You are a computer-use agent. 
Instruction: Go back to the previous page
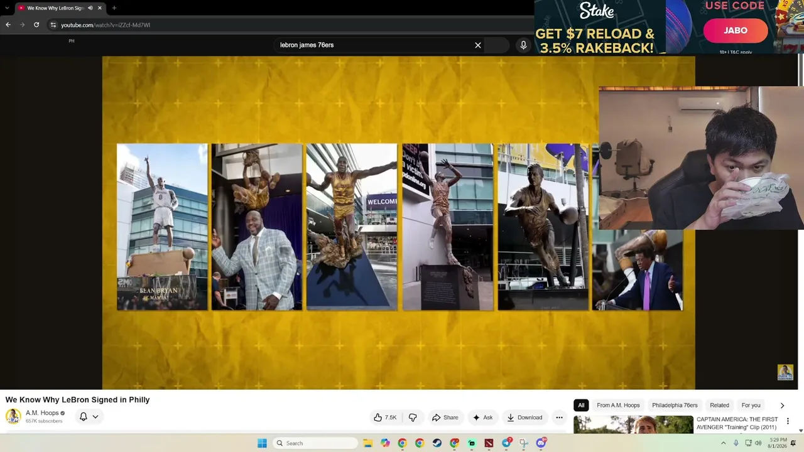pyautogui.click(x=8, y=24)
